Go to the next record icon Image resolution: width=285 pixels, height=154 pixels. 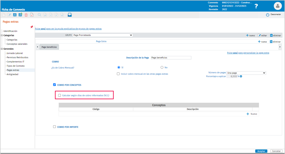coord(57,15)
